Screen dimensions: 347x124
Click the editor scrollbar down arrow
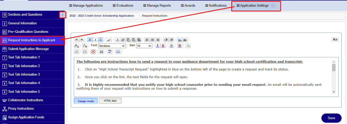coord(334,92)
